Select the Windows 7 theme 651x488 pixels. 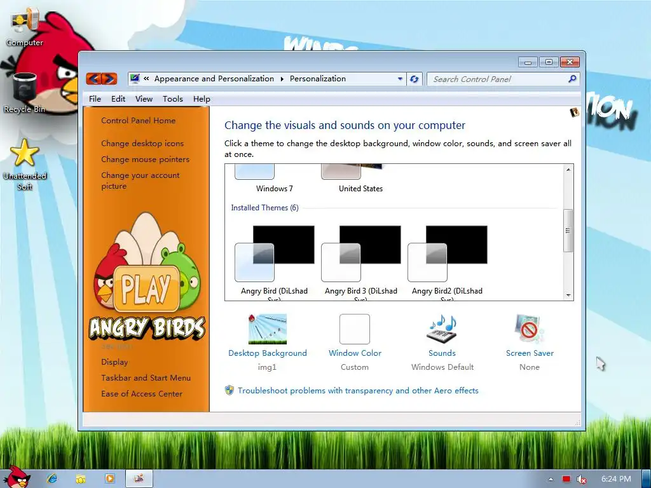click(x=275, y=179)
